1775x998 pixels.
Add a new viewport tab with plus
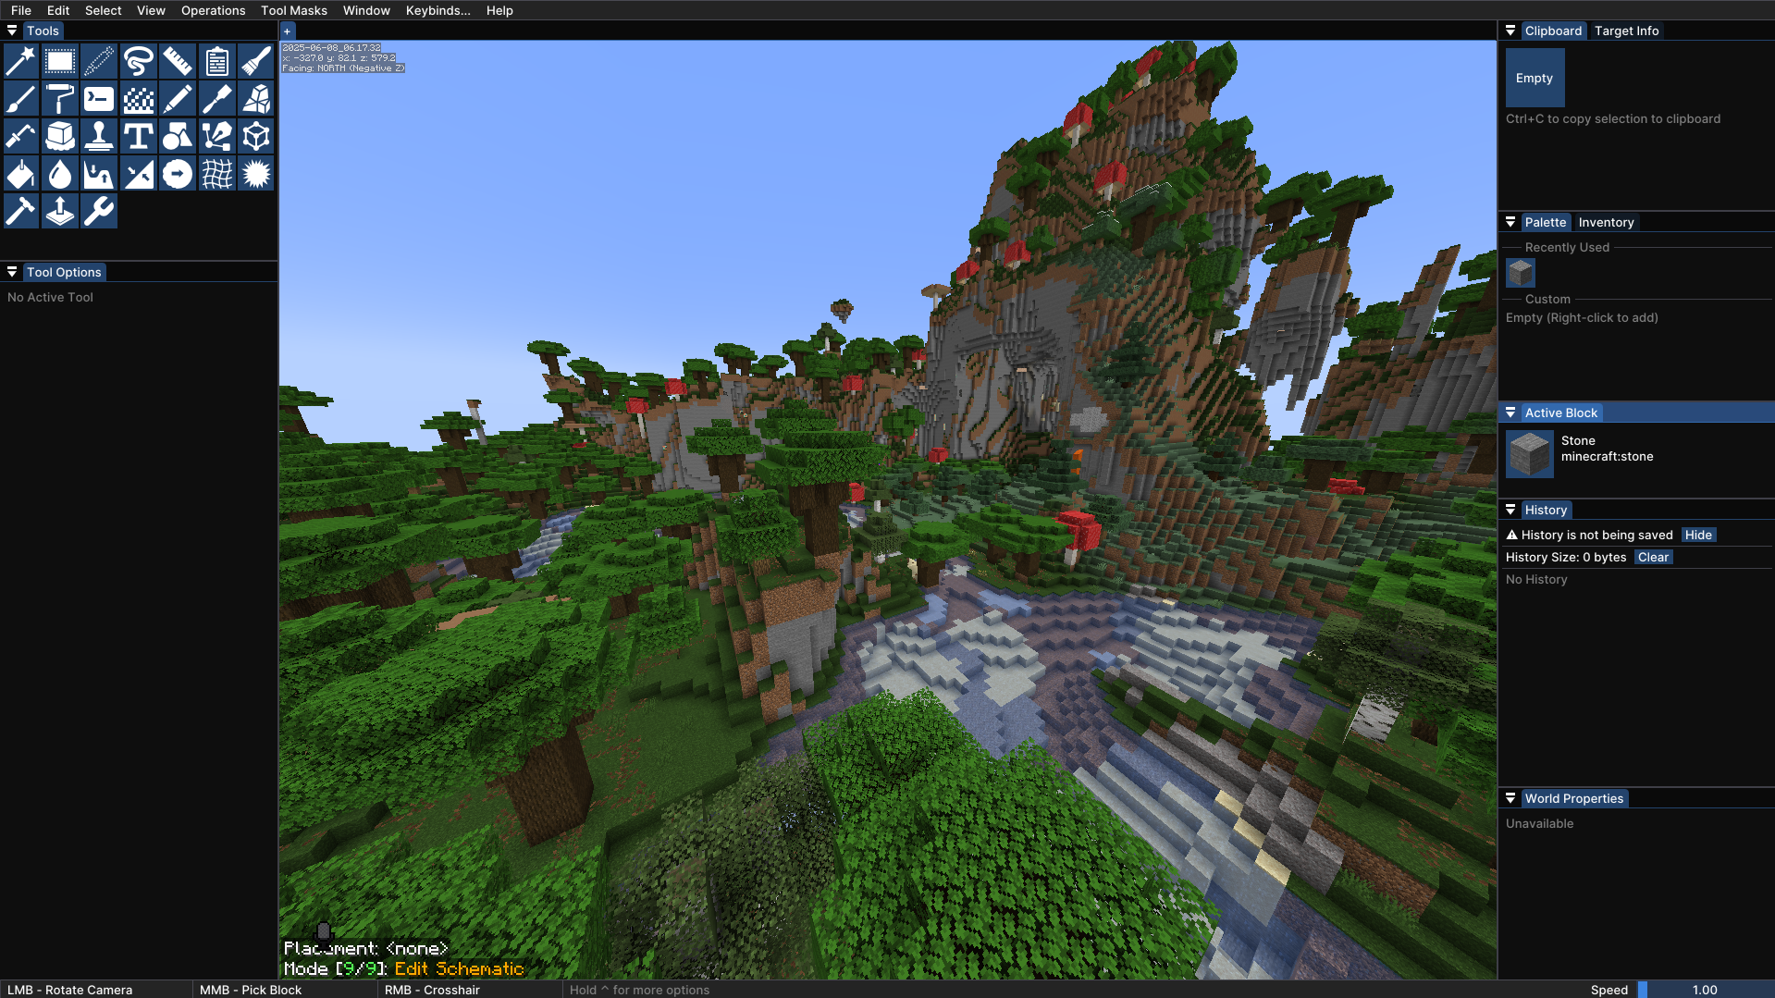pos(288,31)
